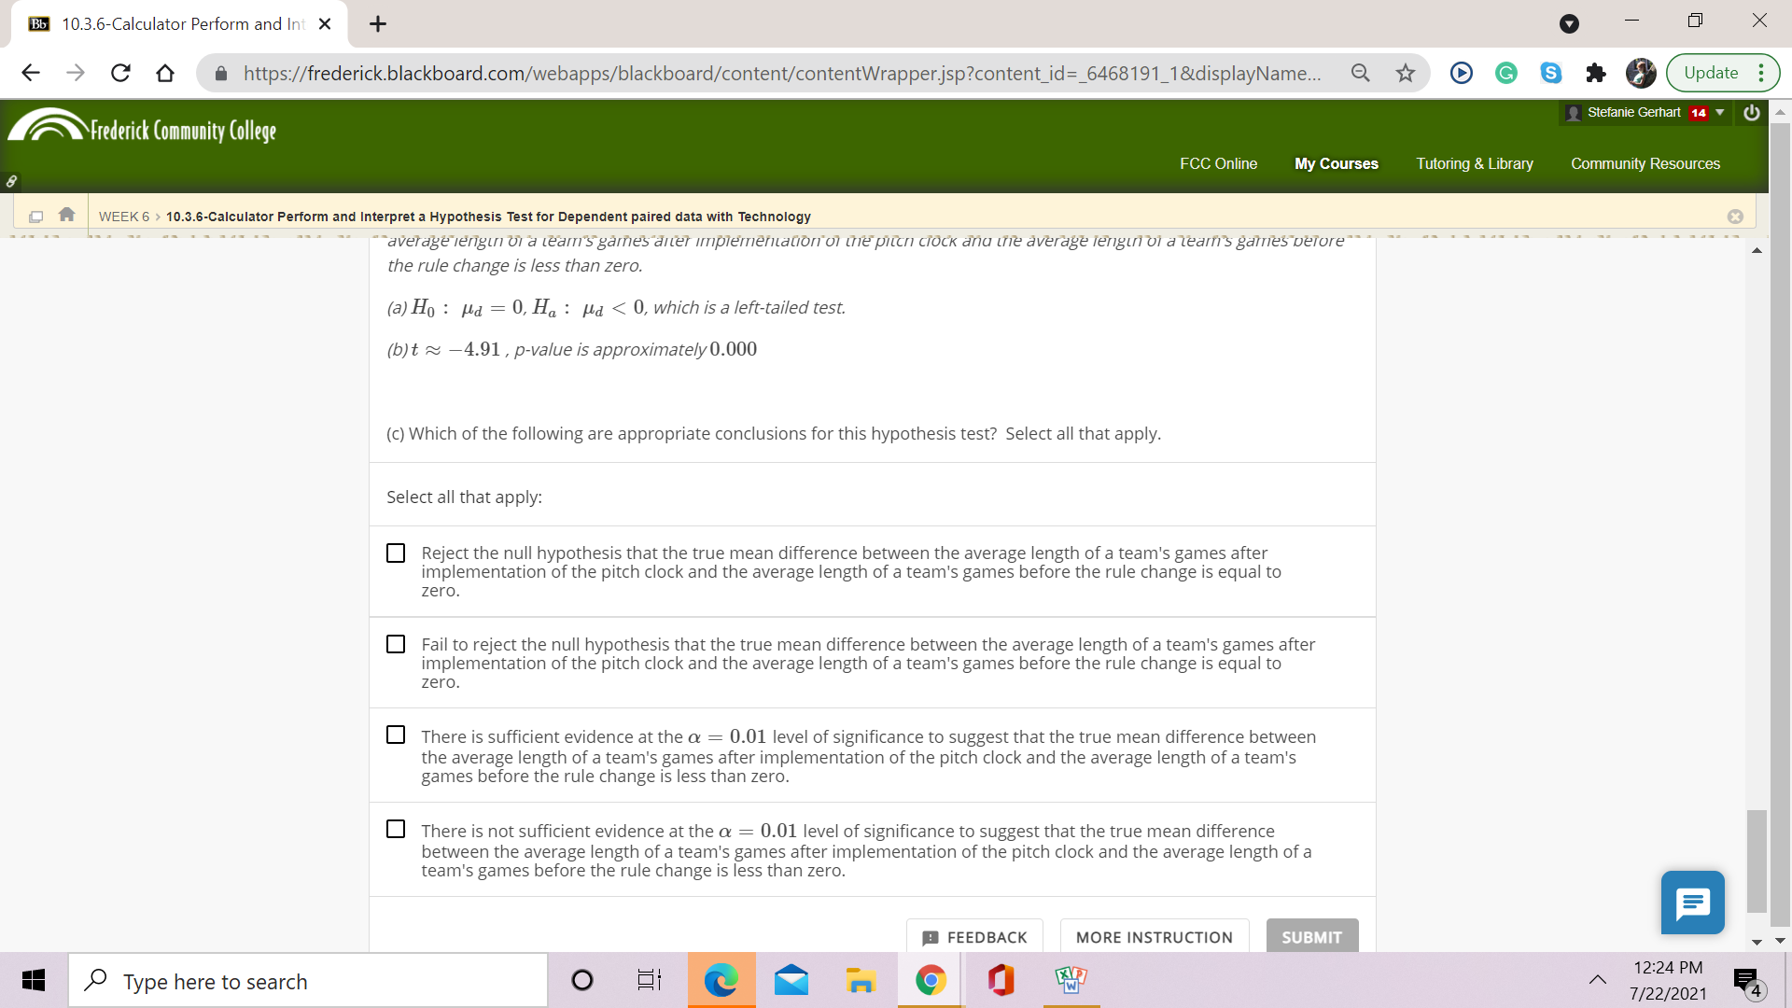Viewport: 1792px width, 1008px height.
Task: Click the FEEDBACK button
Action: click(x=974, y=937)
